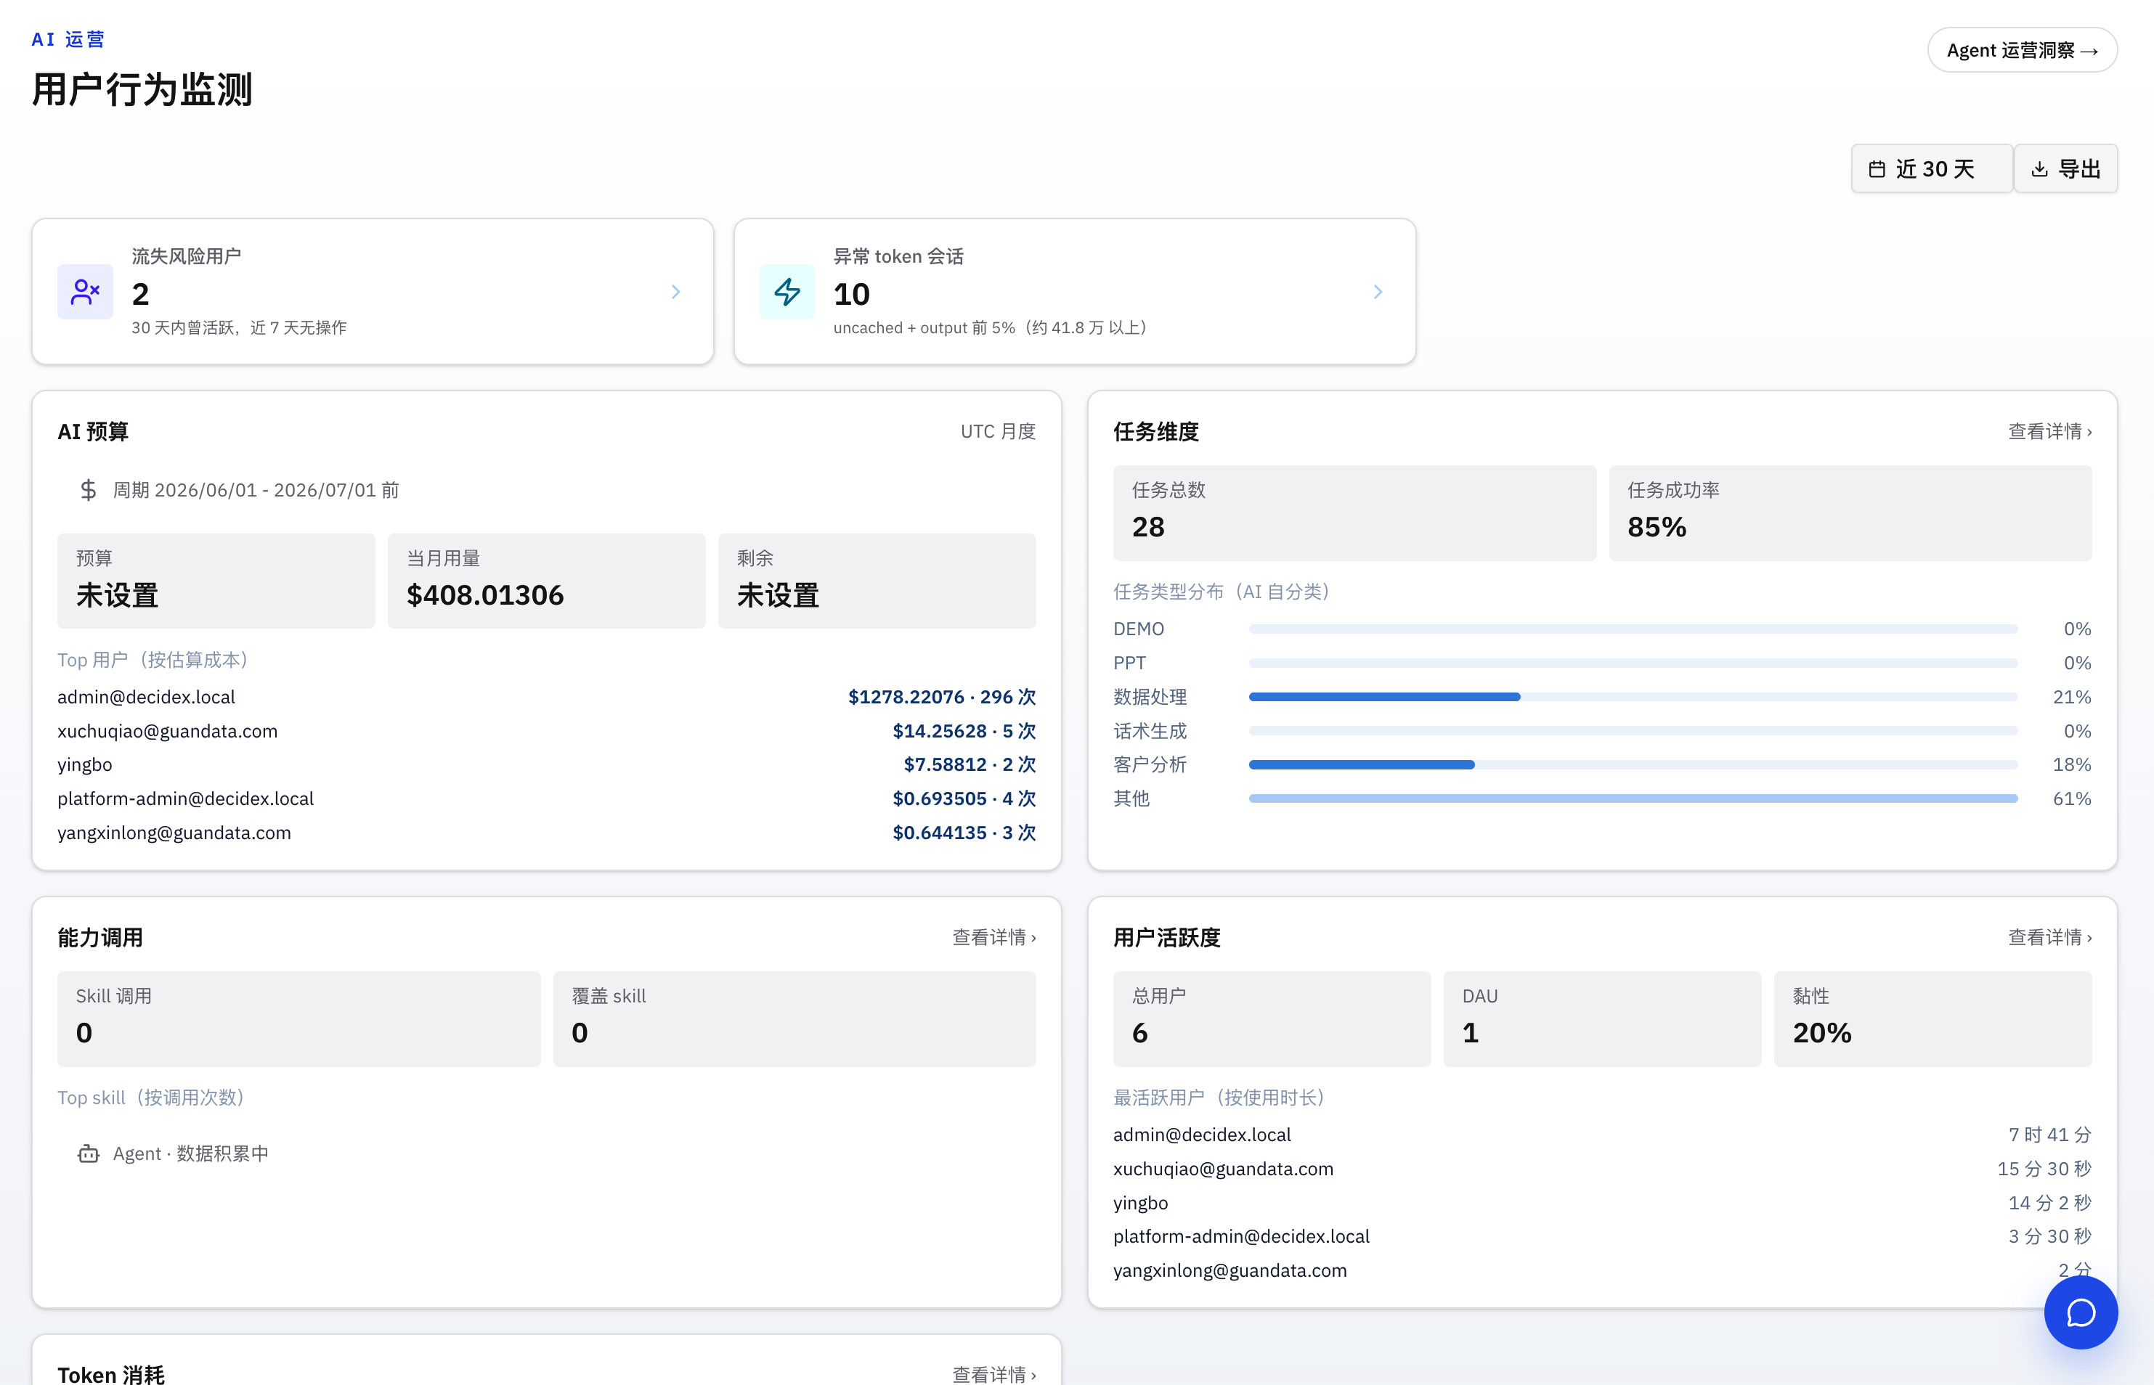Click the 周期 2026/06/01 - 2026/07/01 前 text
This screenshot has height=1385, width=2154.
point(256,490)
